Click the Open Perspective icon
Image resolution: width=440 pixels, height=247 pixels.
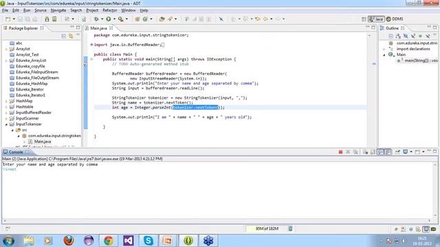click(x=364, y=19)
